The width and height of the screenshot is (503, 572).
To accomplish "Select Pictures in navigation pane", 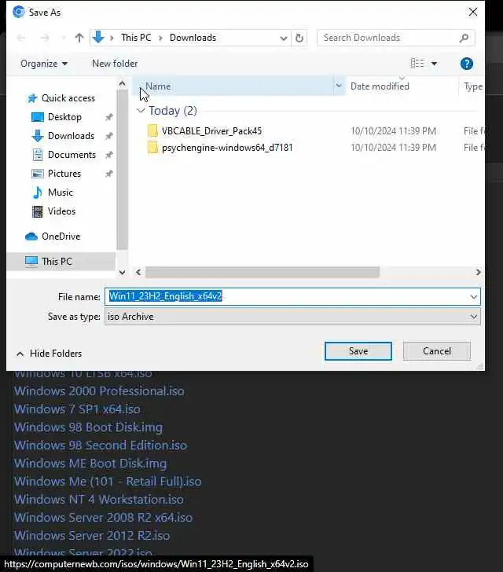I will click(x=64, y=174).
